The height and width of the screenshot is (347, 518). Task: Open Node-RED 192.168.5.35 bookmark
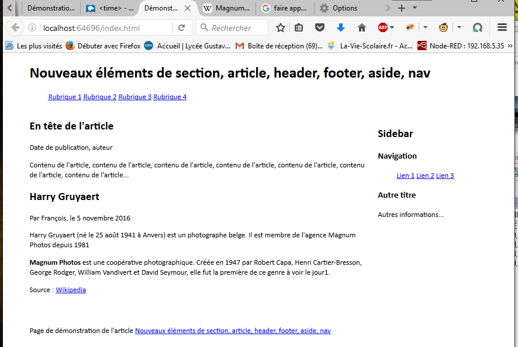[x=461, y=46]
